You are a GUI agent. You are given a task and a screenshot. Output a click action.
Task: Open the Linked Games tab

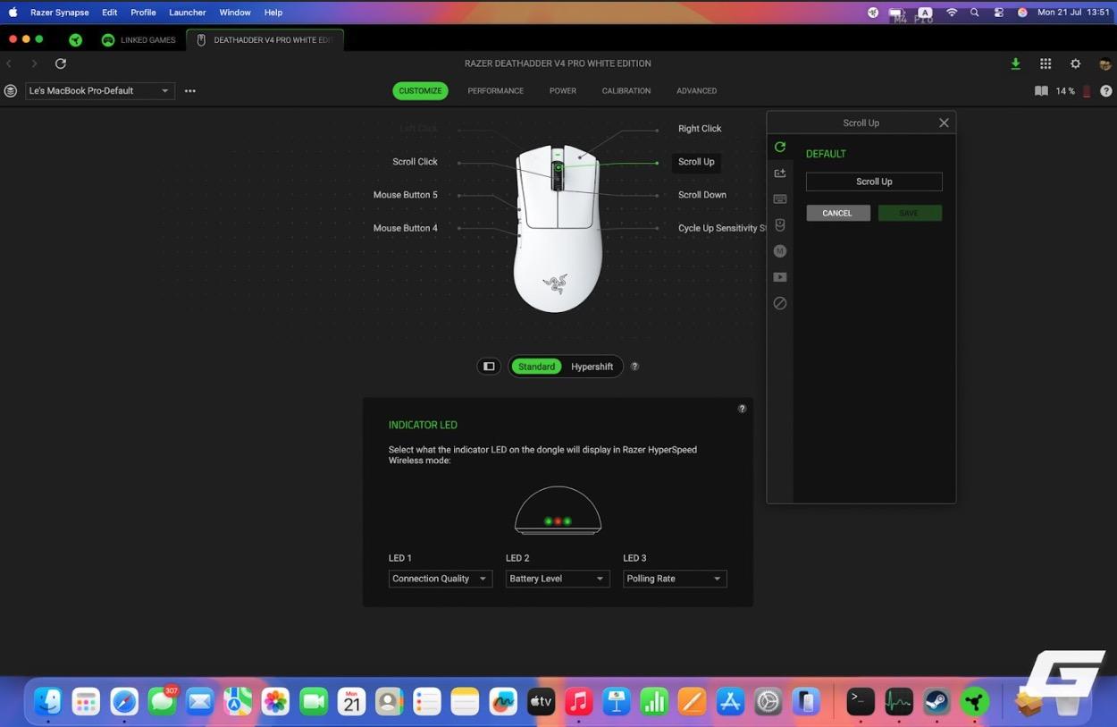tap(138, 39)
